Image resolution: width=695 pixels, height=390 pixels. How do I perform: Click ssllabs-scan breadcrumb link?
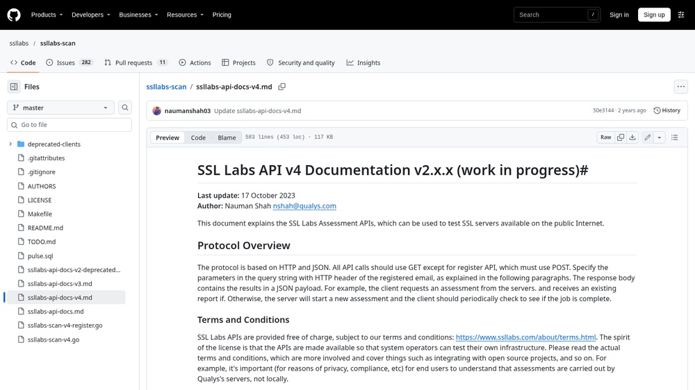(x=166, y=87)
